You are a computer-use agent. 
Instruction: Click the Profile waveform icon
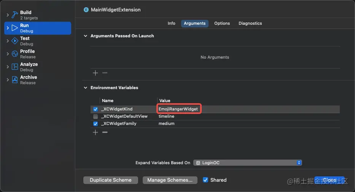(x=15, y=54)
